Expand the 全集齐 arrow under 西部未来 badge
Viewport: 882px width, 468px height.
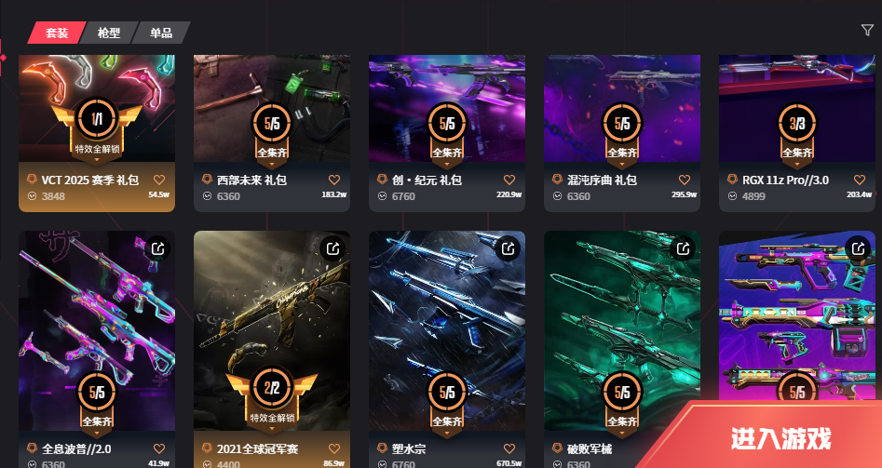[272, 165]
